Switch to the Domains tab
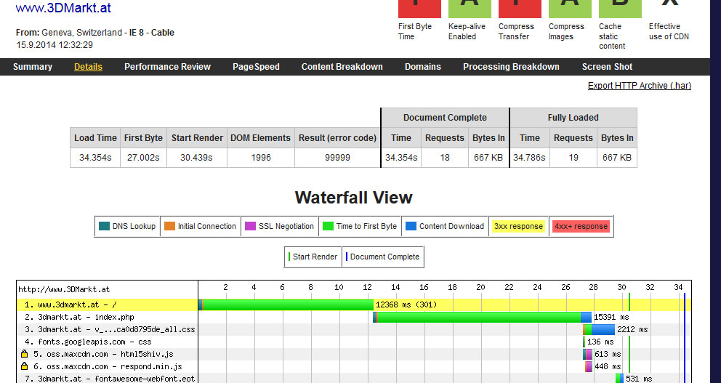The width and height of the screenshot is (721, 383). point(422,67)
